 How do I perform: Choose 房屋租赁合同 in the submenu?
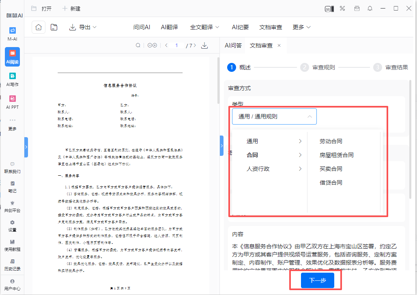pos(336,155)
